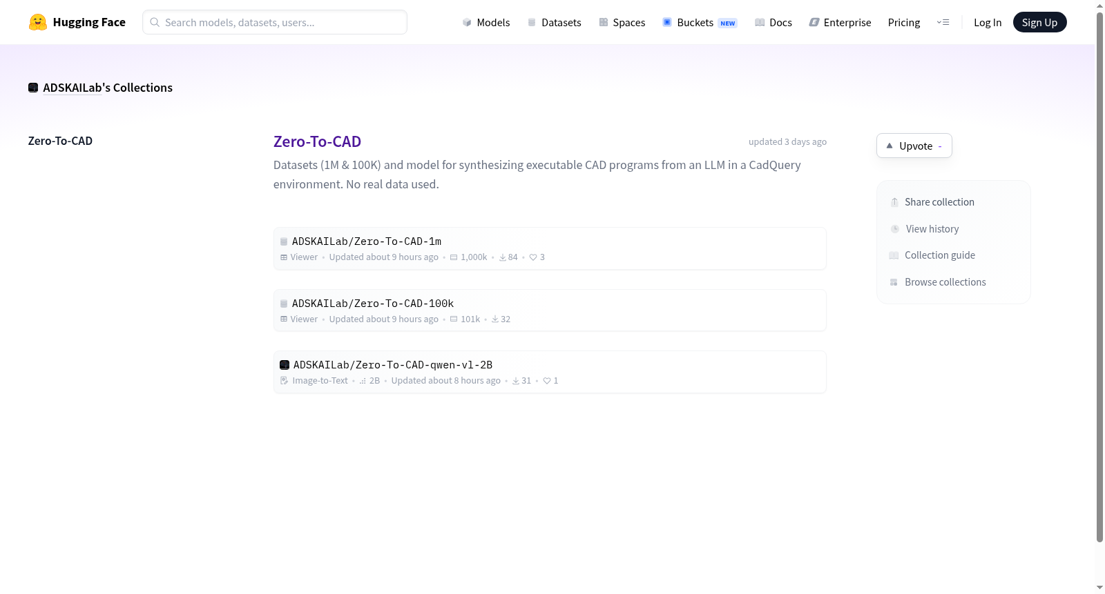Screen dimensions: 1105x594
Task: Click the Log In link
Action: 988,22
